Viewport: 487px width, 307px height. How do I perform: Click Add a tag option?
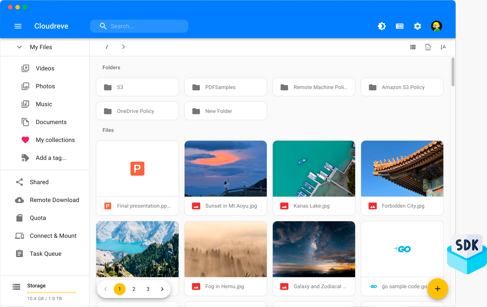pos(45,158)
